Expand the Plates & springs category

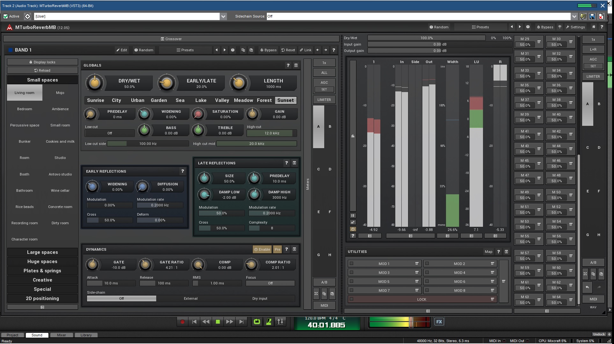click(42, 271)
